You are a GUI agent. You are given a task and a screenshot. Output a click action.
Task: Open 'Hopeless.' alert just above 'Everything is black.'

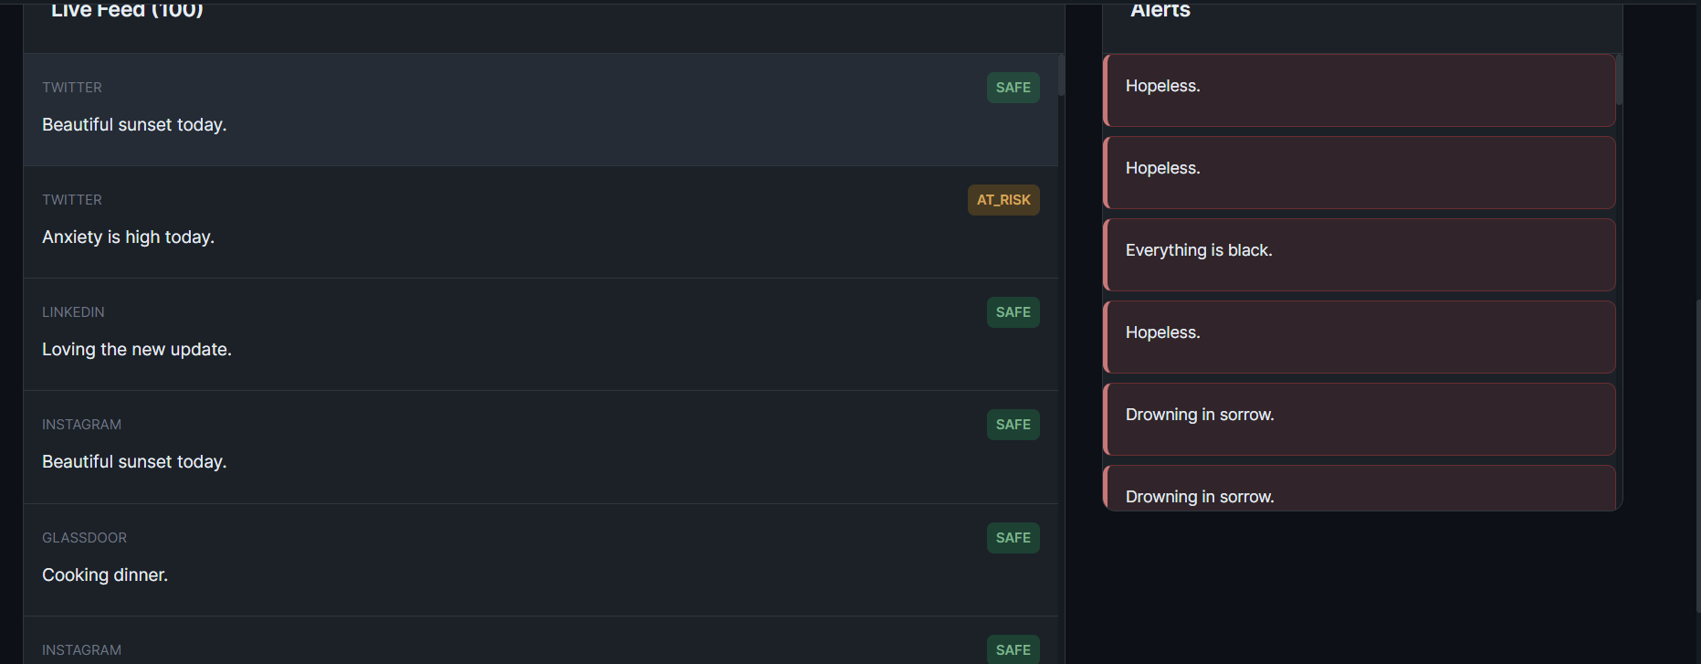1360,173
